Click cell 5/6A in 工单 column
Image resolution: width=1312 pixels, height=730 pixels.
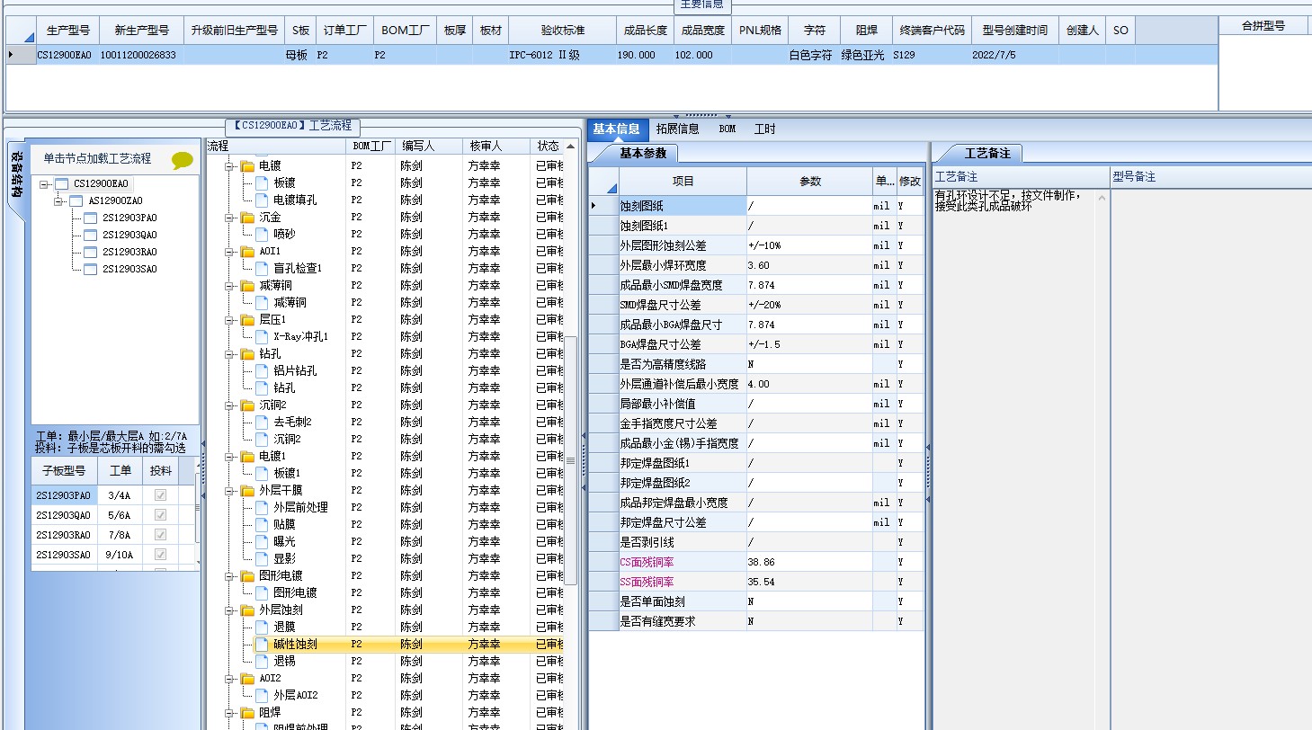[119, 515]
